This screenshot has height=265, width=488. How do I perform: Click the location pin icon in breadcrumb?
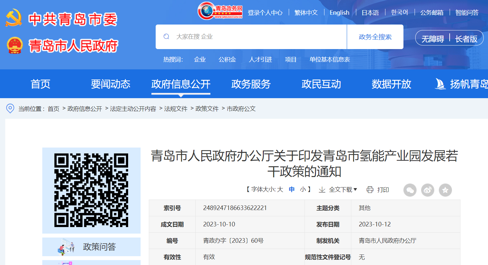tap(10, 108)
